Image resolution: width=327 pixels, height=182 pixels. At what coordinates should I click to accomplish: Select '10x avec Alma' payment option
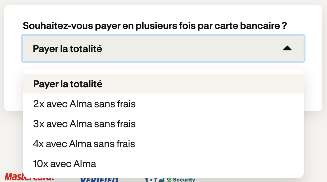163,164
